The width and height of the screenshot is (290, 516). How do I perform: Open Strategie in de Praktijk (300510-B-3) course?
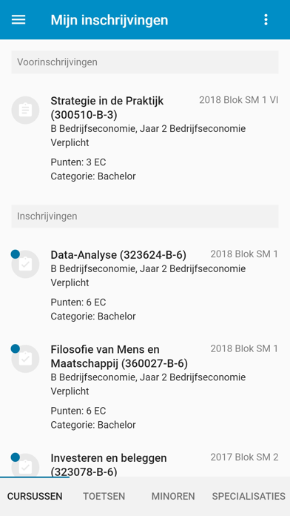coord(145,138)
